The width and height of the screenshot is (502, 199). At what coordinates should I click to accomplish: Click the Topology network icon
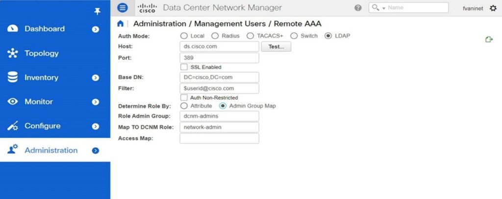12,53
